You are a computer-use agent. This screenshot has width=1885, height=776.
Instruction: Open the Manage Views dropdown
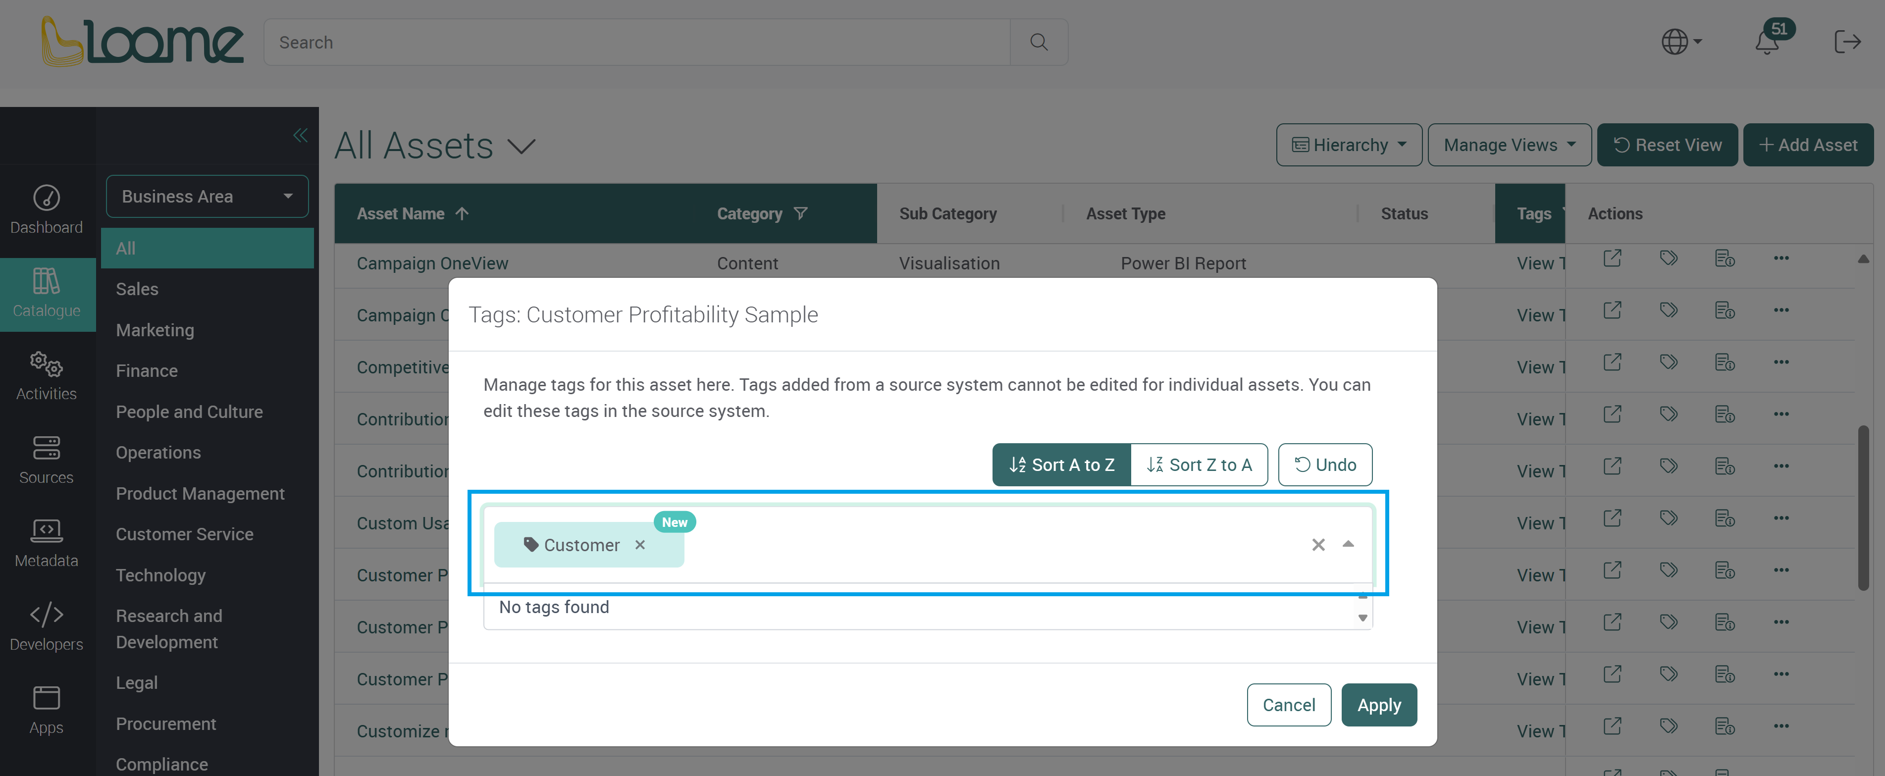[1509, 145]
